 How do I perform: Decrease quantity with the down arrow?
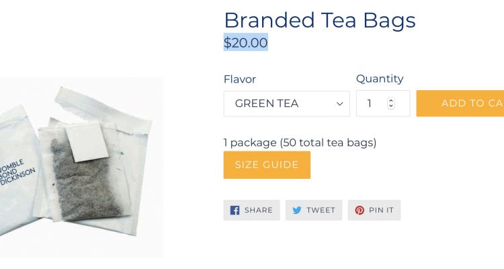391,106
